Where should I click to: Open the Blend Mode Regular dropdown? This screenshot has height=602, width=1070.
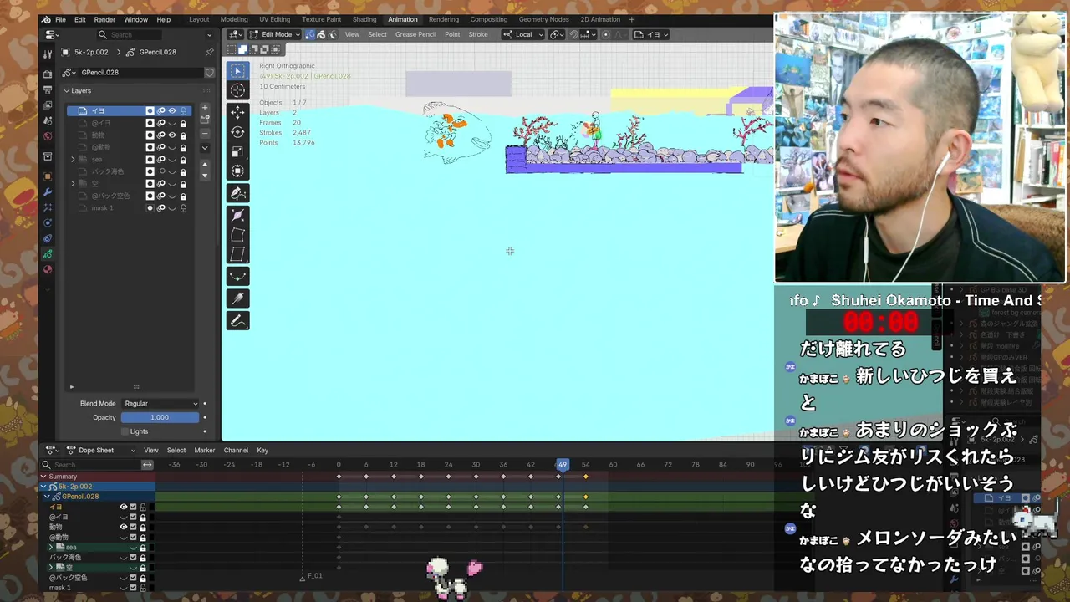point(160,404)
